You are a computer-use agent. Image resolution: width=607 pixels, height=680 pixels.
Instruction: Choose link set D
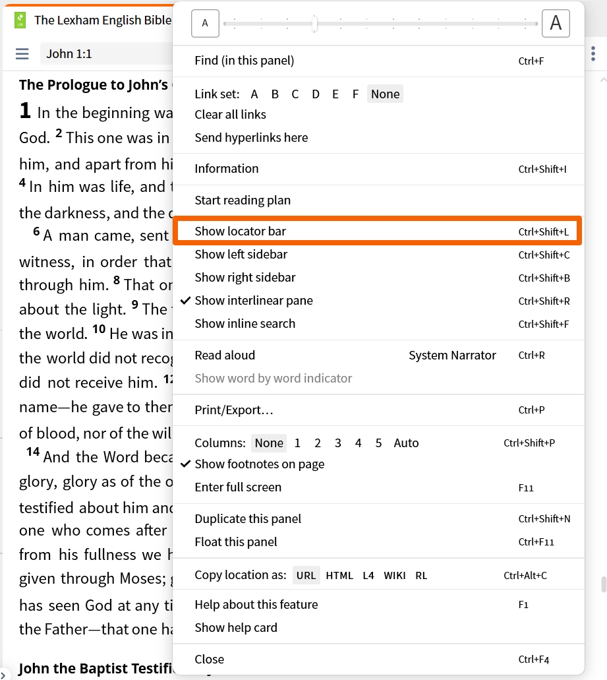[316, 94]
